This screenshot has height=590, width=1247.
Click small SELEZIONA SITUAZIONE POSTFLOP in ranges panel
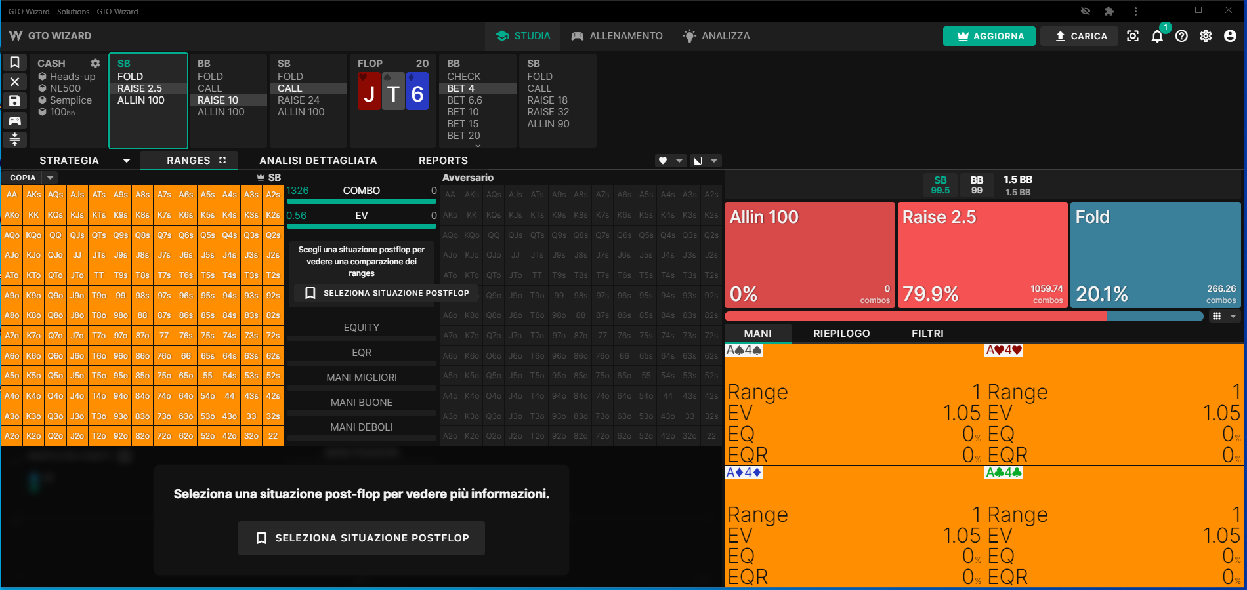click(387, 293)
